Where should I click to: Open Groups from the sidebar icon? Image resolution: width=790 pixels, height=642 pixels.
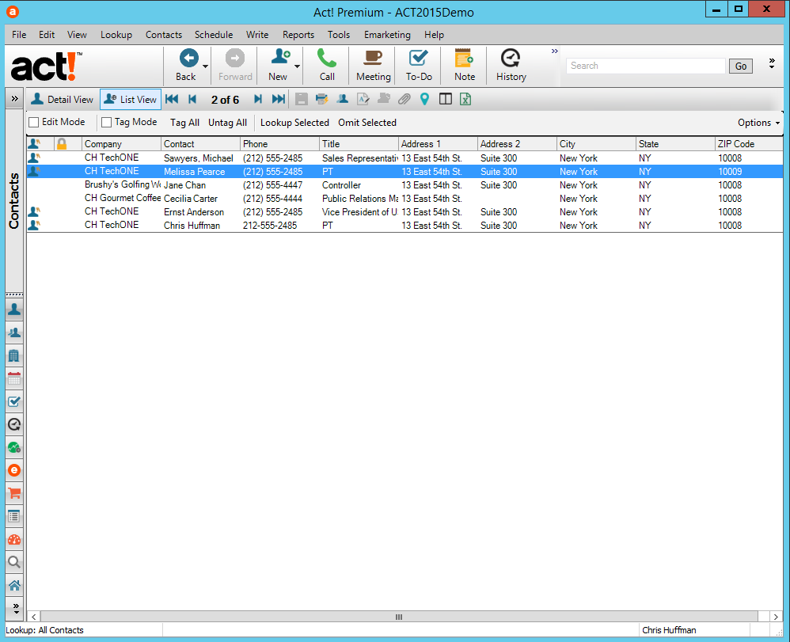click(x=14, y=332)
